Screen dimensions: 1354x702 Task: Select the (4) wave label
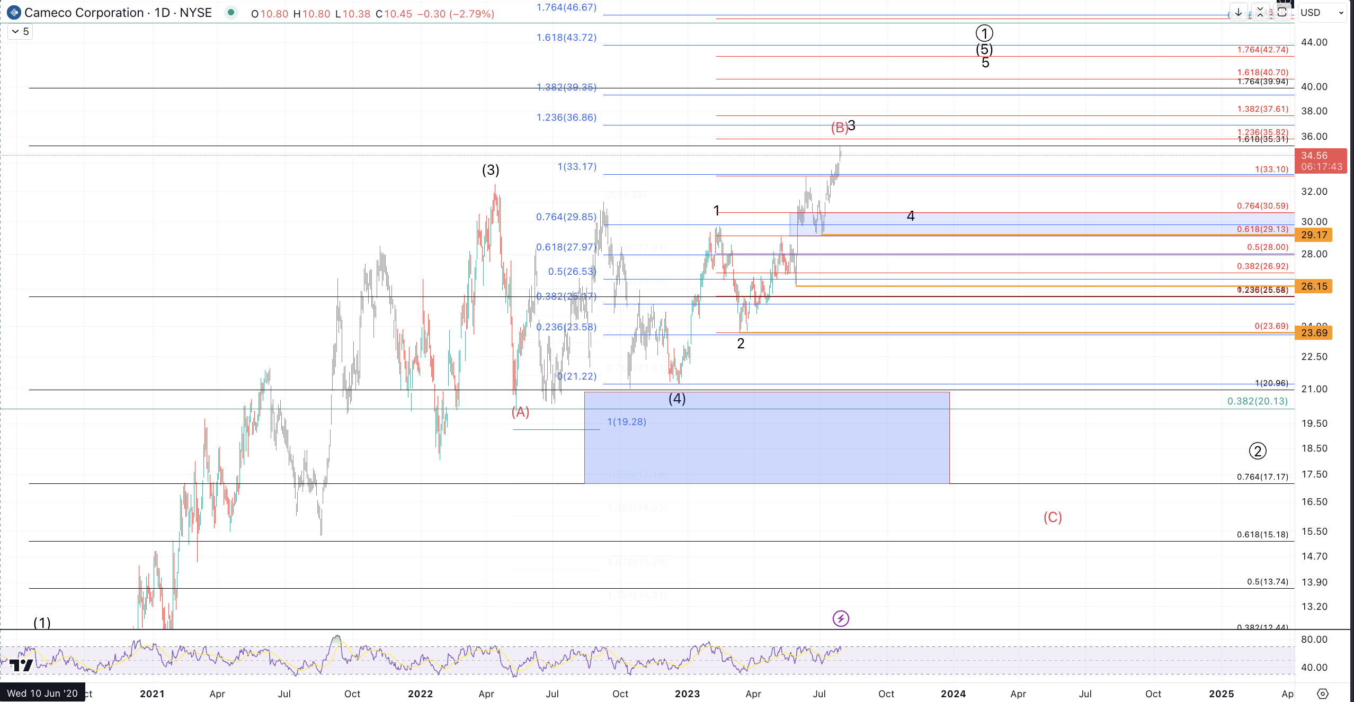pyautogui.click(x=677, y=399)
